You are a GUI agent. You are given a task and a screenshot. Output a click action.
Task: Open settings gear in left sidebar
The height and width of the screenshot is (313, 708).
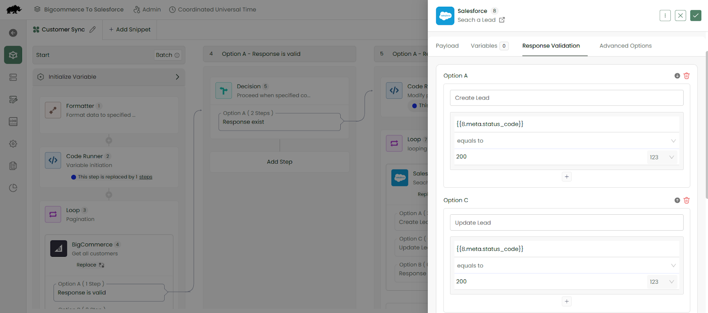(x=13, y=144)
